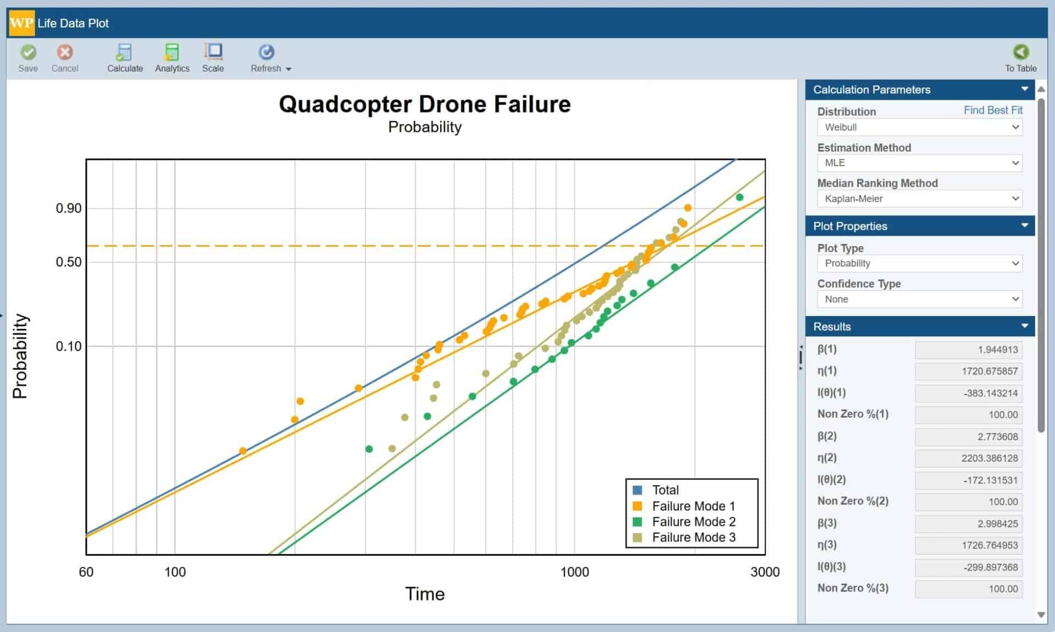This screenshot has width=1055, height=632.
Task: Select Failure Mode 2 in the plot legend
Action: point(693,522)
